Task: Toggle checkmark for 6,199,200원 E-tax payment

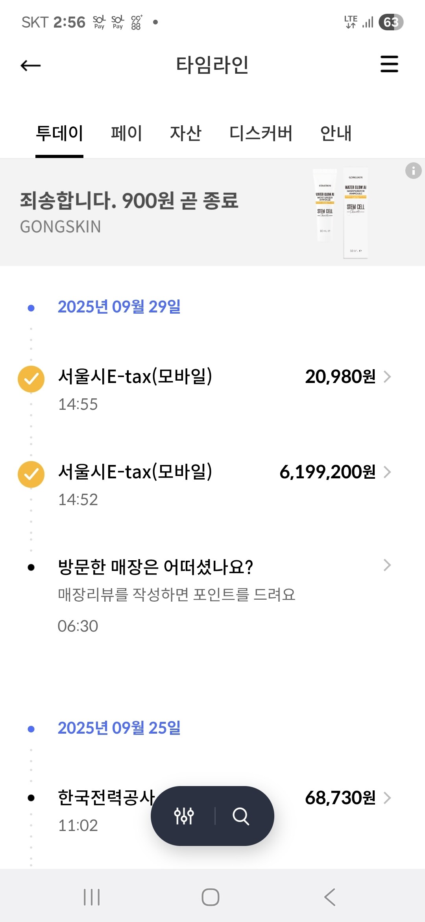Action: click(31, 474)
